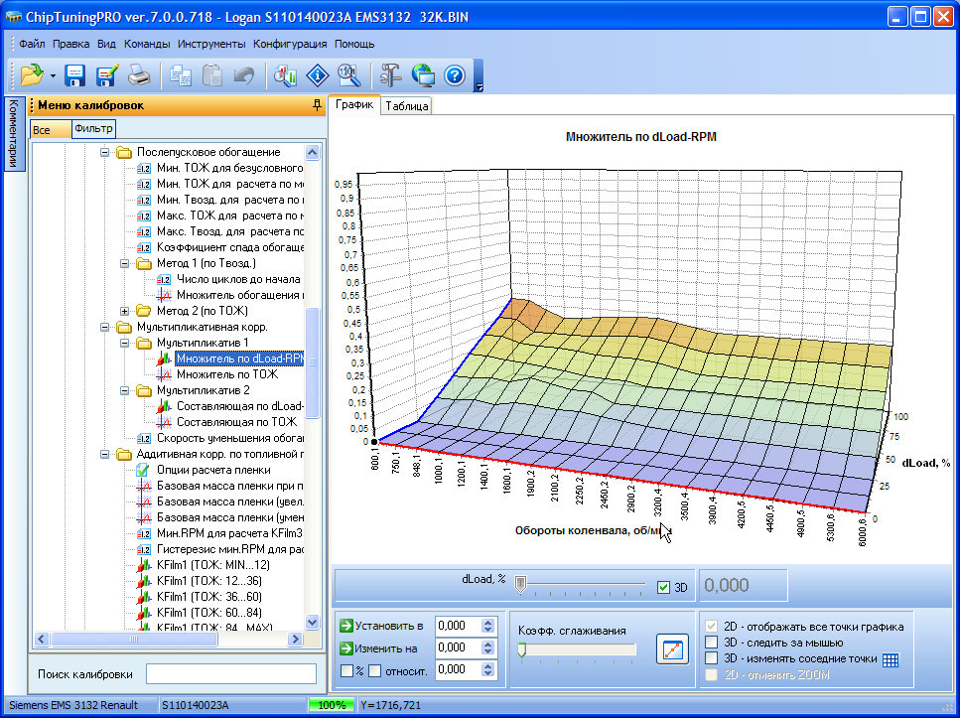Click the smoothing graph button icon
960x718 pixels.
pyautogui.click(x=673, y=649)
